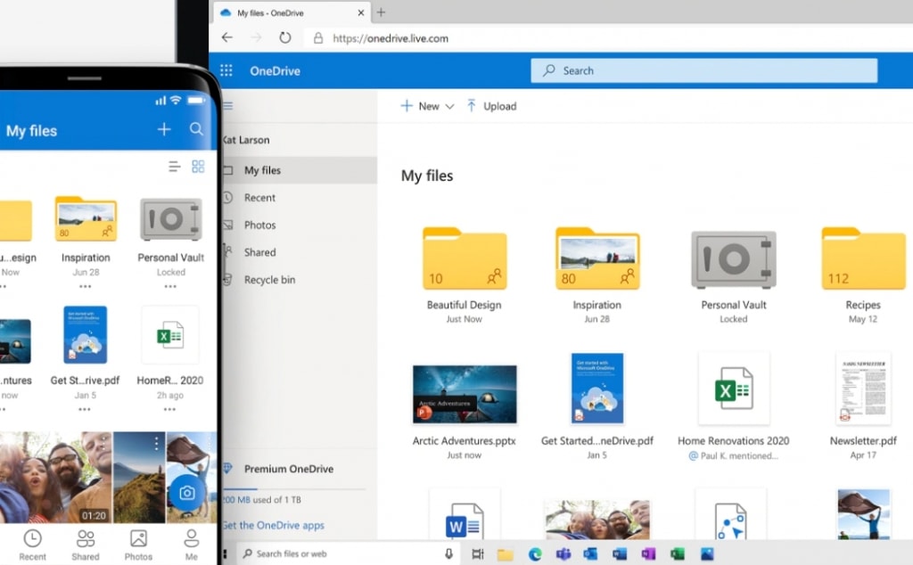Reload the page with the refresh icon
The image size is (913, 565).
coord(284,37)
